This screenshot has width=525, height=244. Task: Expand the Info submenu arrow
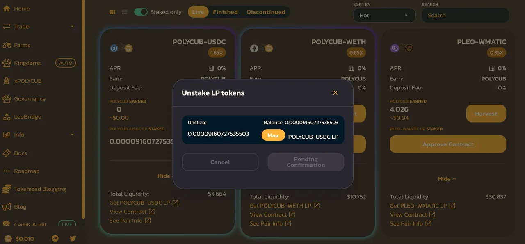[x=72, y=135]
